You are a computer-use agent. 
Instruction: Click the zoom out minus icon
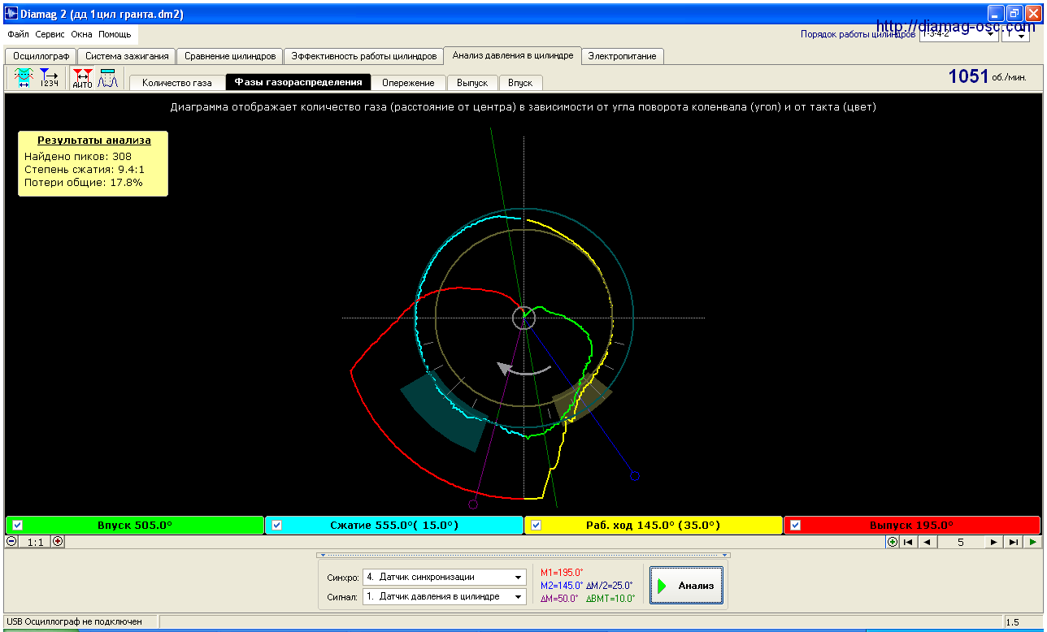pos(11,541)
